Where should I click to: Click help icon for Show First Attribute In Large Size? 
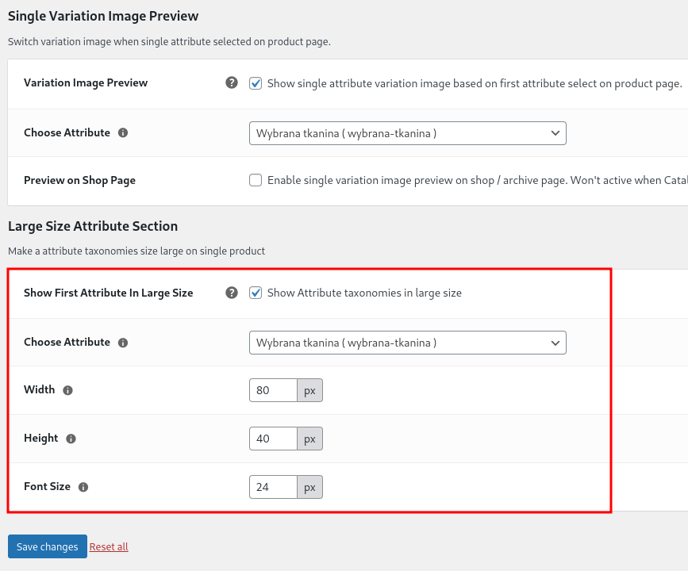[232, 293]
